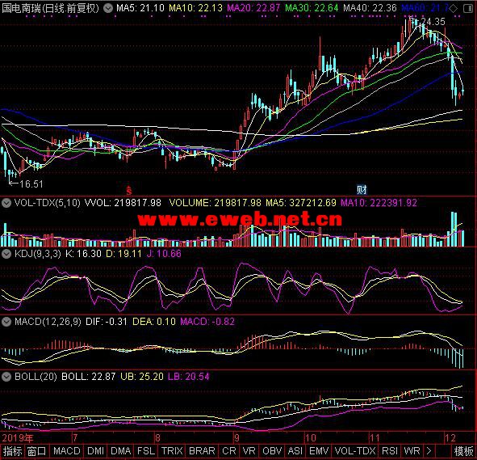Click the 16.51 low price label
477x460 pixels.
tap(31, 184)
